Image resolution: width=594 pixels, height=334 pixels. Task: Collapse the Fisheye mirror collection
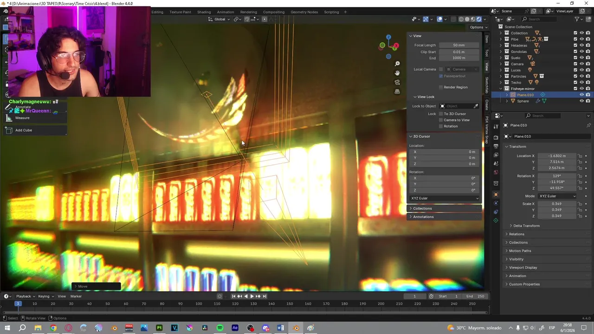[x=501, y=89]
